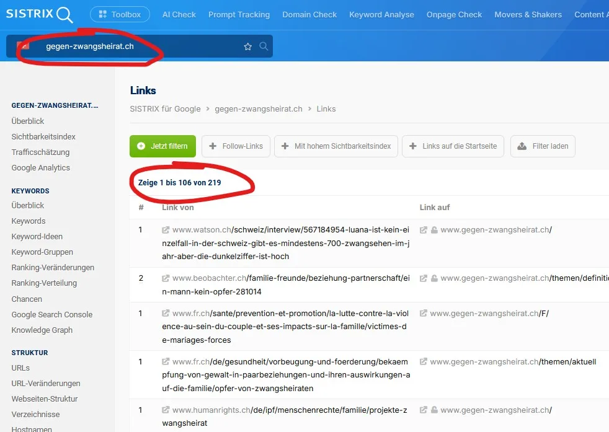Add Links auf die Startseite filter

click(453, 146)
